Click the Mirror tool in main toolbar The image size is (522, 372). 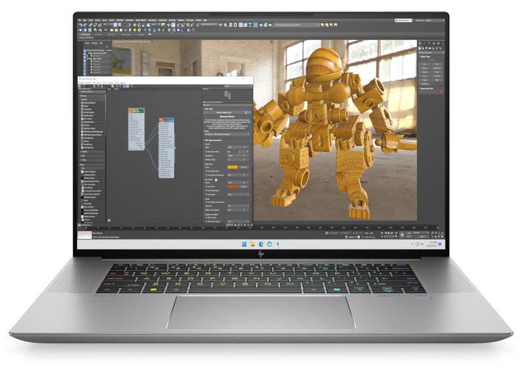point(221,25)
